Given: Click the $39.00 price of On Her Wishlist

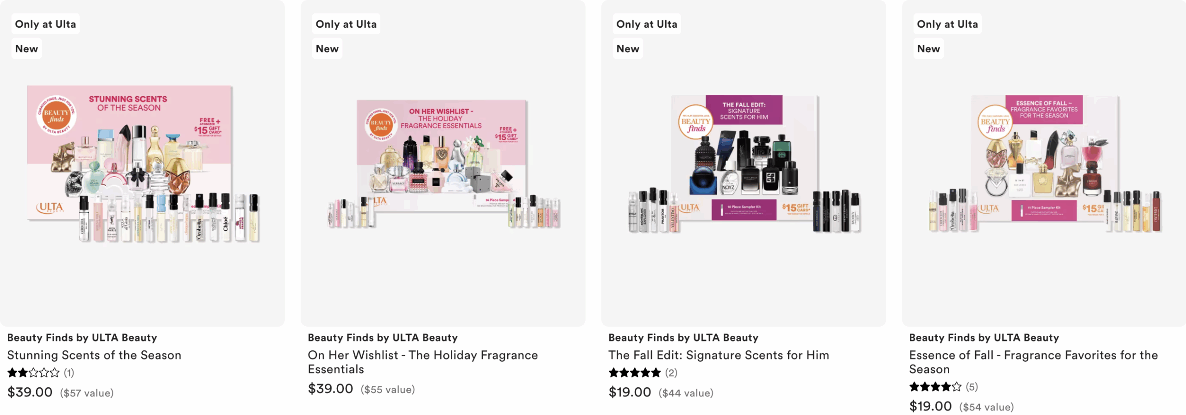Looking at the screenshot, I should coord(330,389).
